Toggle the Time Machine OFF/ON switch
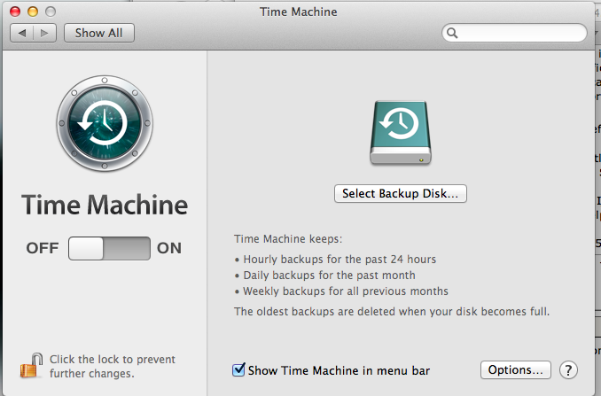This screenshot has width=601, height=396. click(109, 248)
